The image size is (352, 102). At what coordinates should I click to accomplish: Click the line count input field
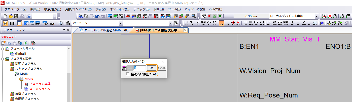[x=139, y=68]
